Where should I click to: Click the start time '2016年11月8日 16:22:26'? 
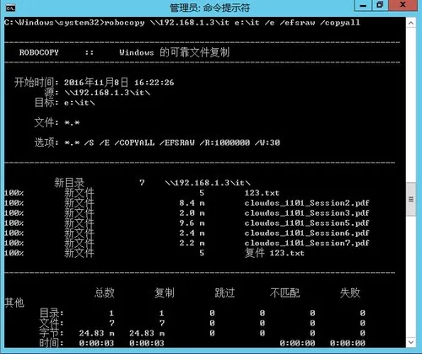pos(119,83)
